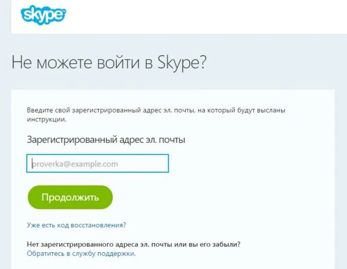
Task: Click the word инструкции in the description
Action: pyautogui.click(x=46, y=120)
